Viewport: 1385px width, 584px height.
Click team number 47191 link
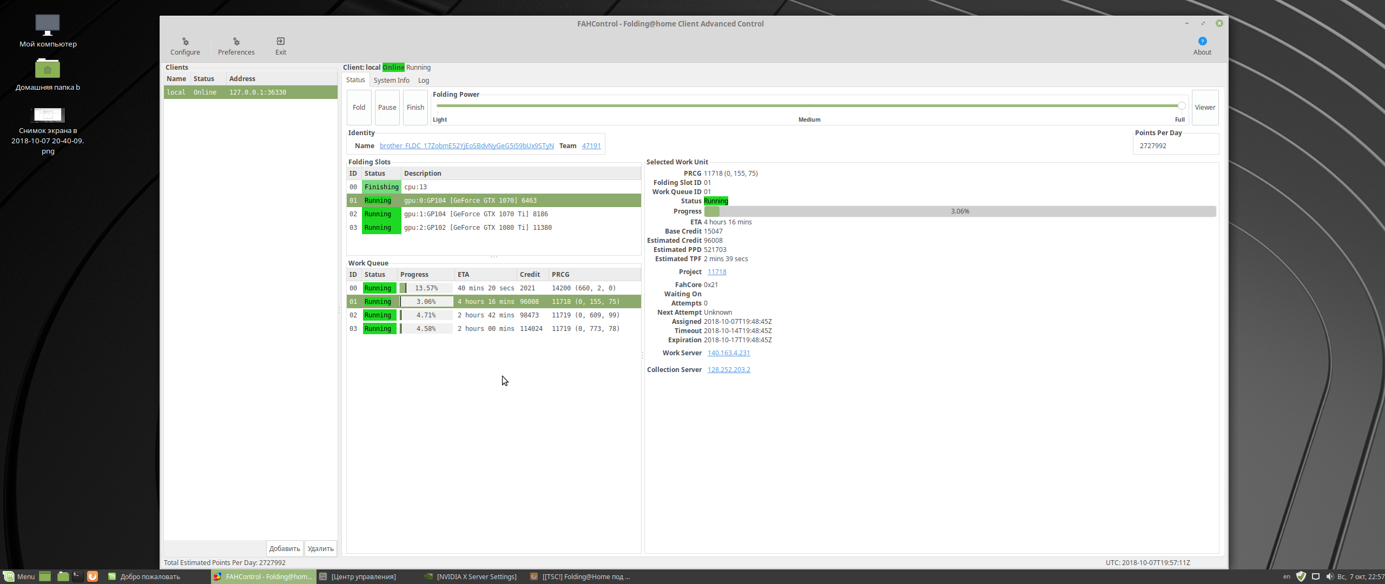[591, 145]
